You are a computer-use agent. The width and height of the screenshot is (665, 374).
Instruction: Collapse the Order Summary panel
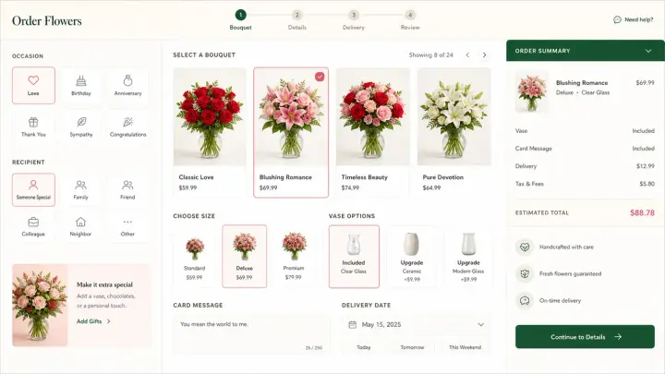pyautogui.click(x=648, y=51)
